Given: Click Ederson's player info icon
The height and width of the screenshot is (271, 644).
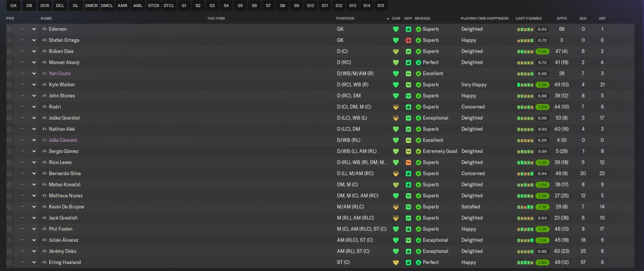Looking at the screenshot, I should (x=44, y=29).
